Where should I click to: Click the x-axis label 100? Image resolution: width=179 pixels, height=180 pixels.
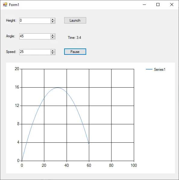click(x=134, y=165)
